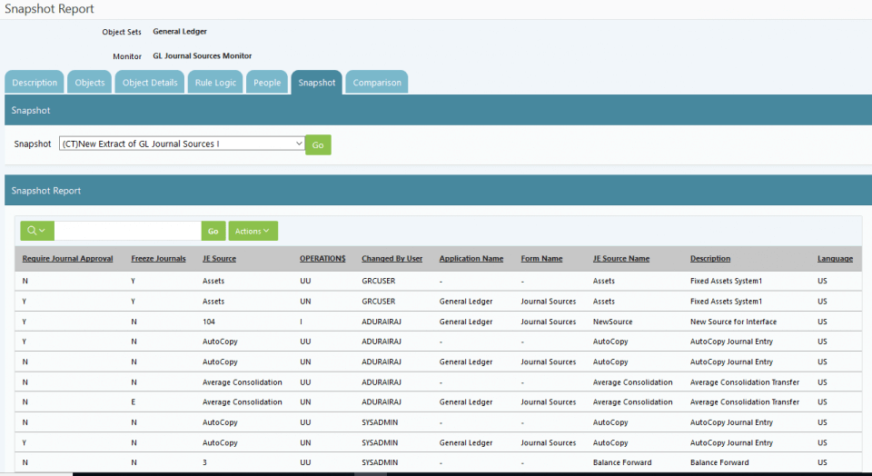Click Go button next to Snapshot dropdown
The image size is (872, 476).
click(318, 144)
